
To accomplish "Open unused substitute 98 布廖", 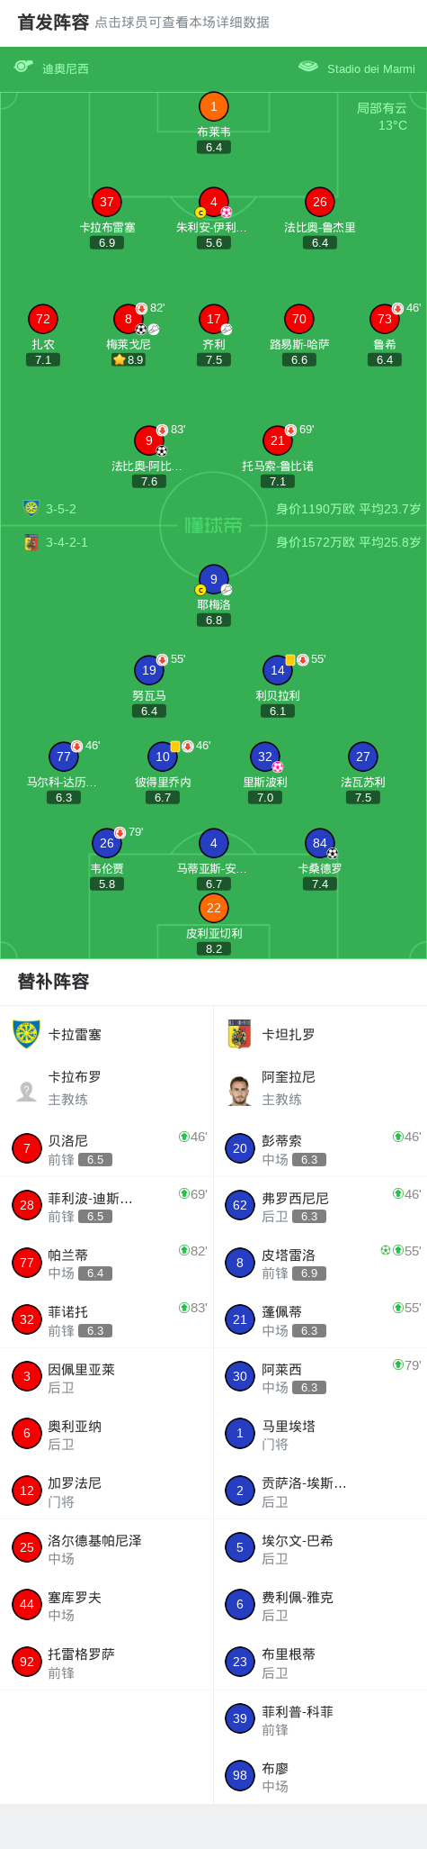I will pos(320,1776).
